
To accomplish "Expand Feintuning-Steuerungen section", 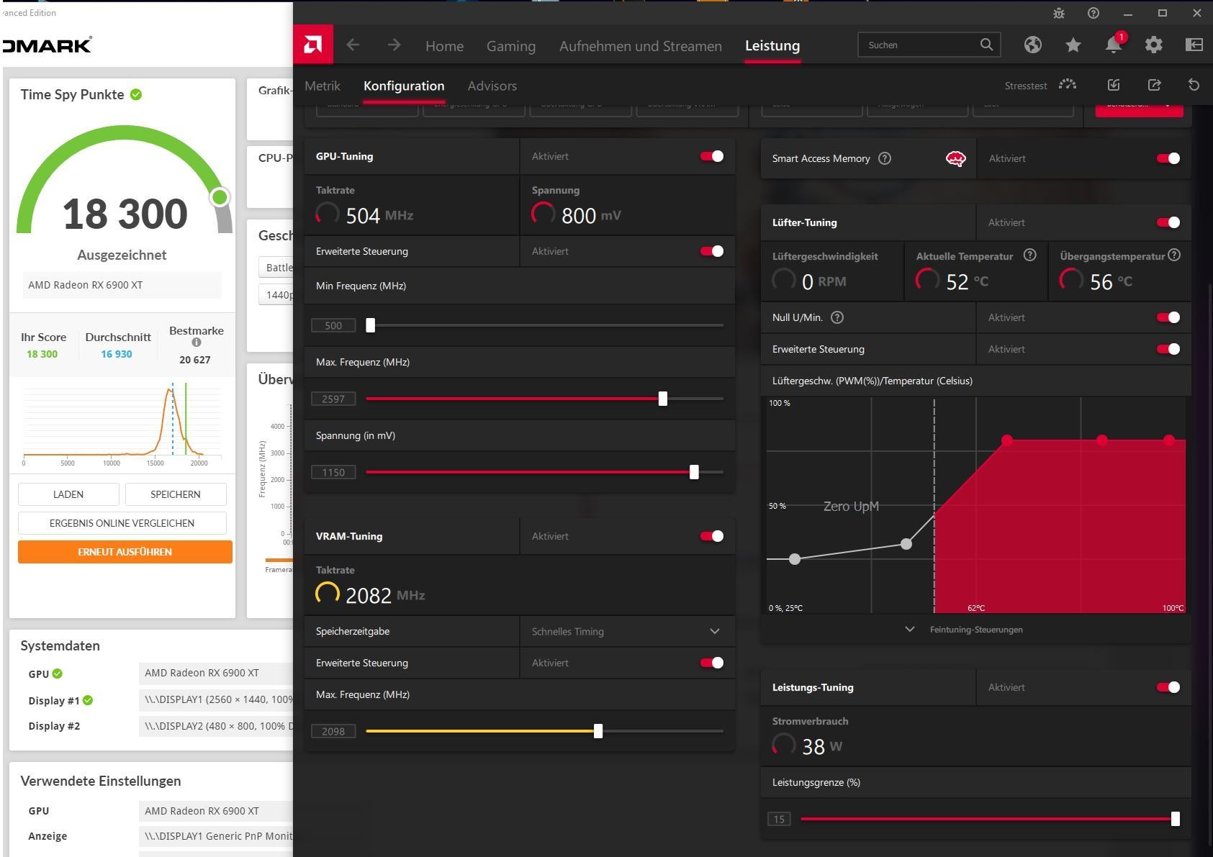I will (x=965, y=630).
